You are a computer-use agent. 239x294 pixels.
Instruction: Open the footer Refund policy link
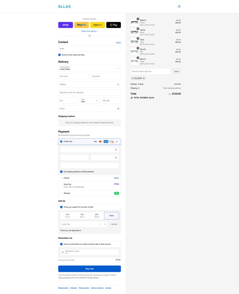pos(63,288)
